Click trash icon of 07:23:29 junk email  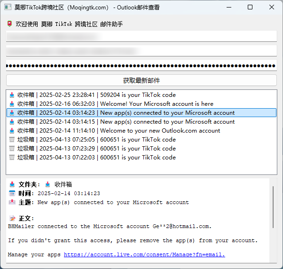(x=12, y=149)
